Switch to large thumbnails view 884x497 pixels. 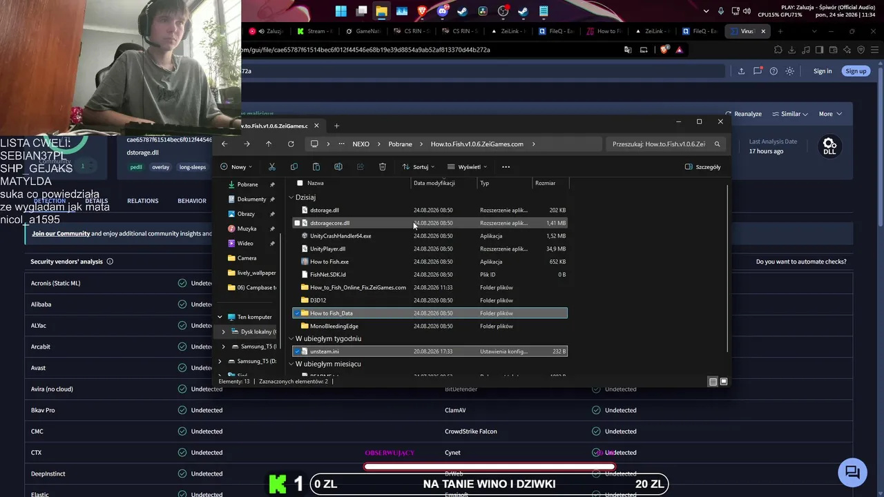pos(724,382)
